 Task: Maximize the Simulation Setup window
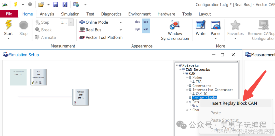pos(222,55)
